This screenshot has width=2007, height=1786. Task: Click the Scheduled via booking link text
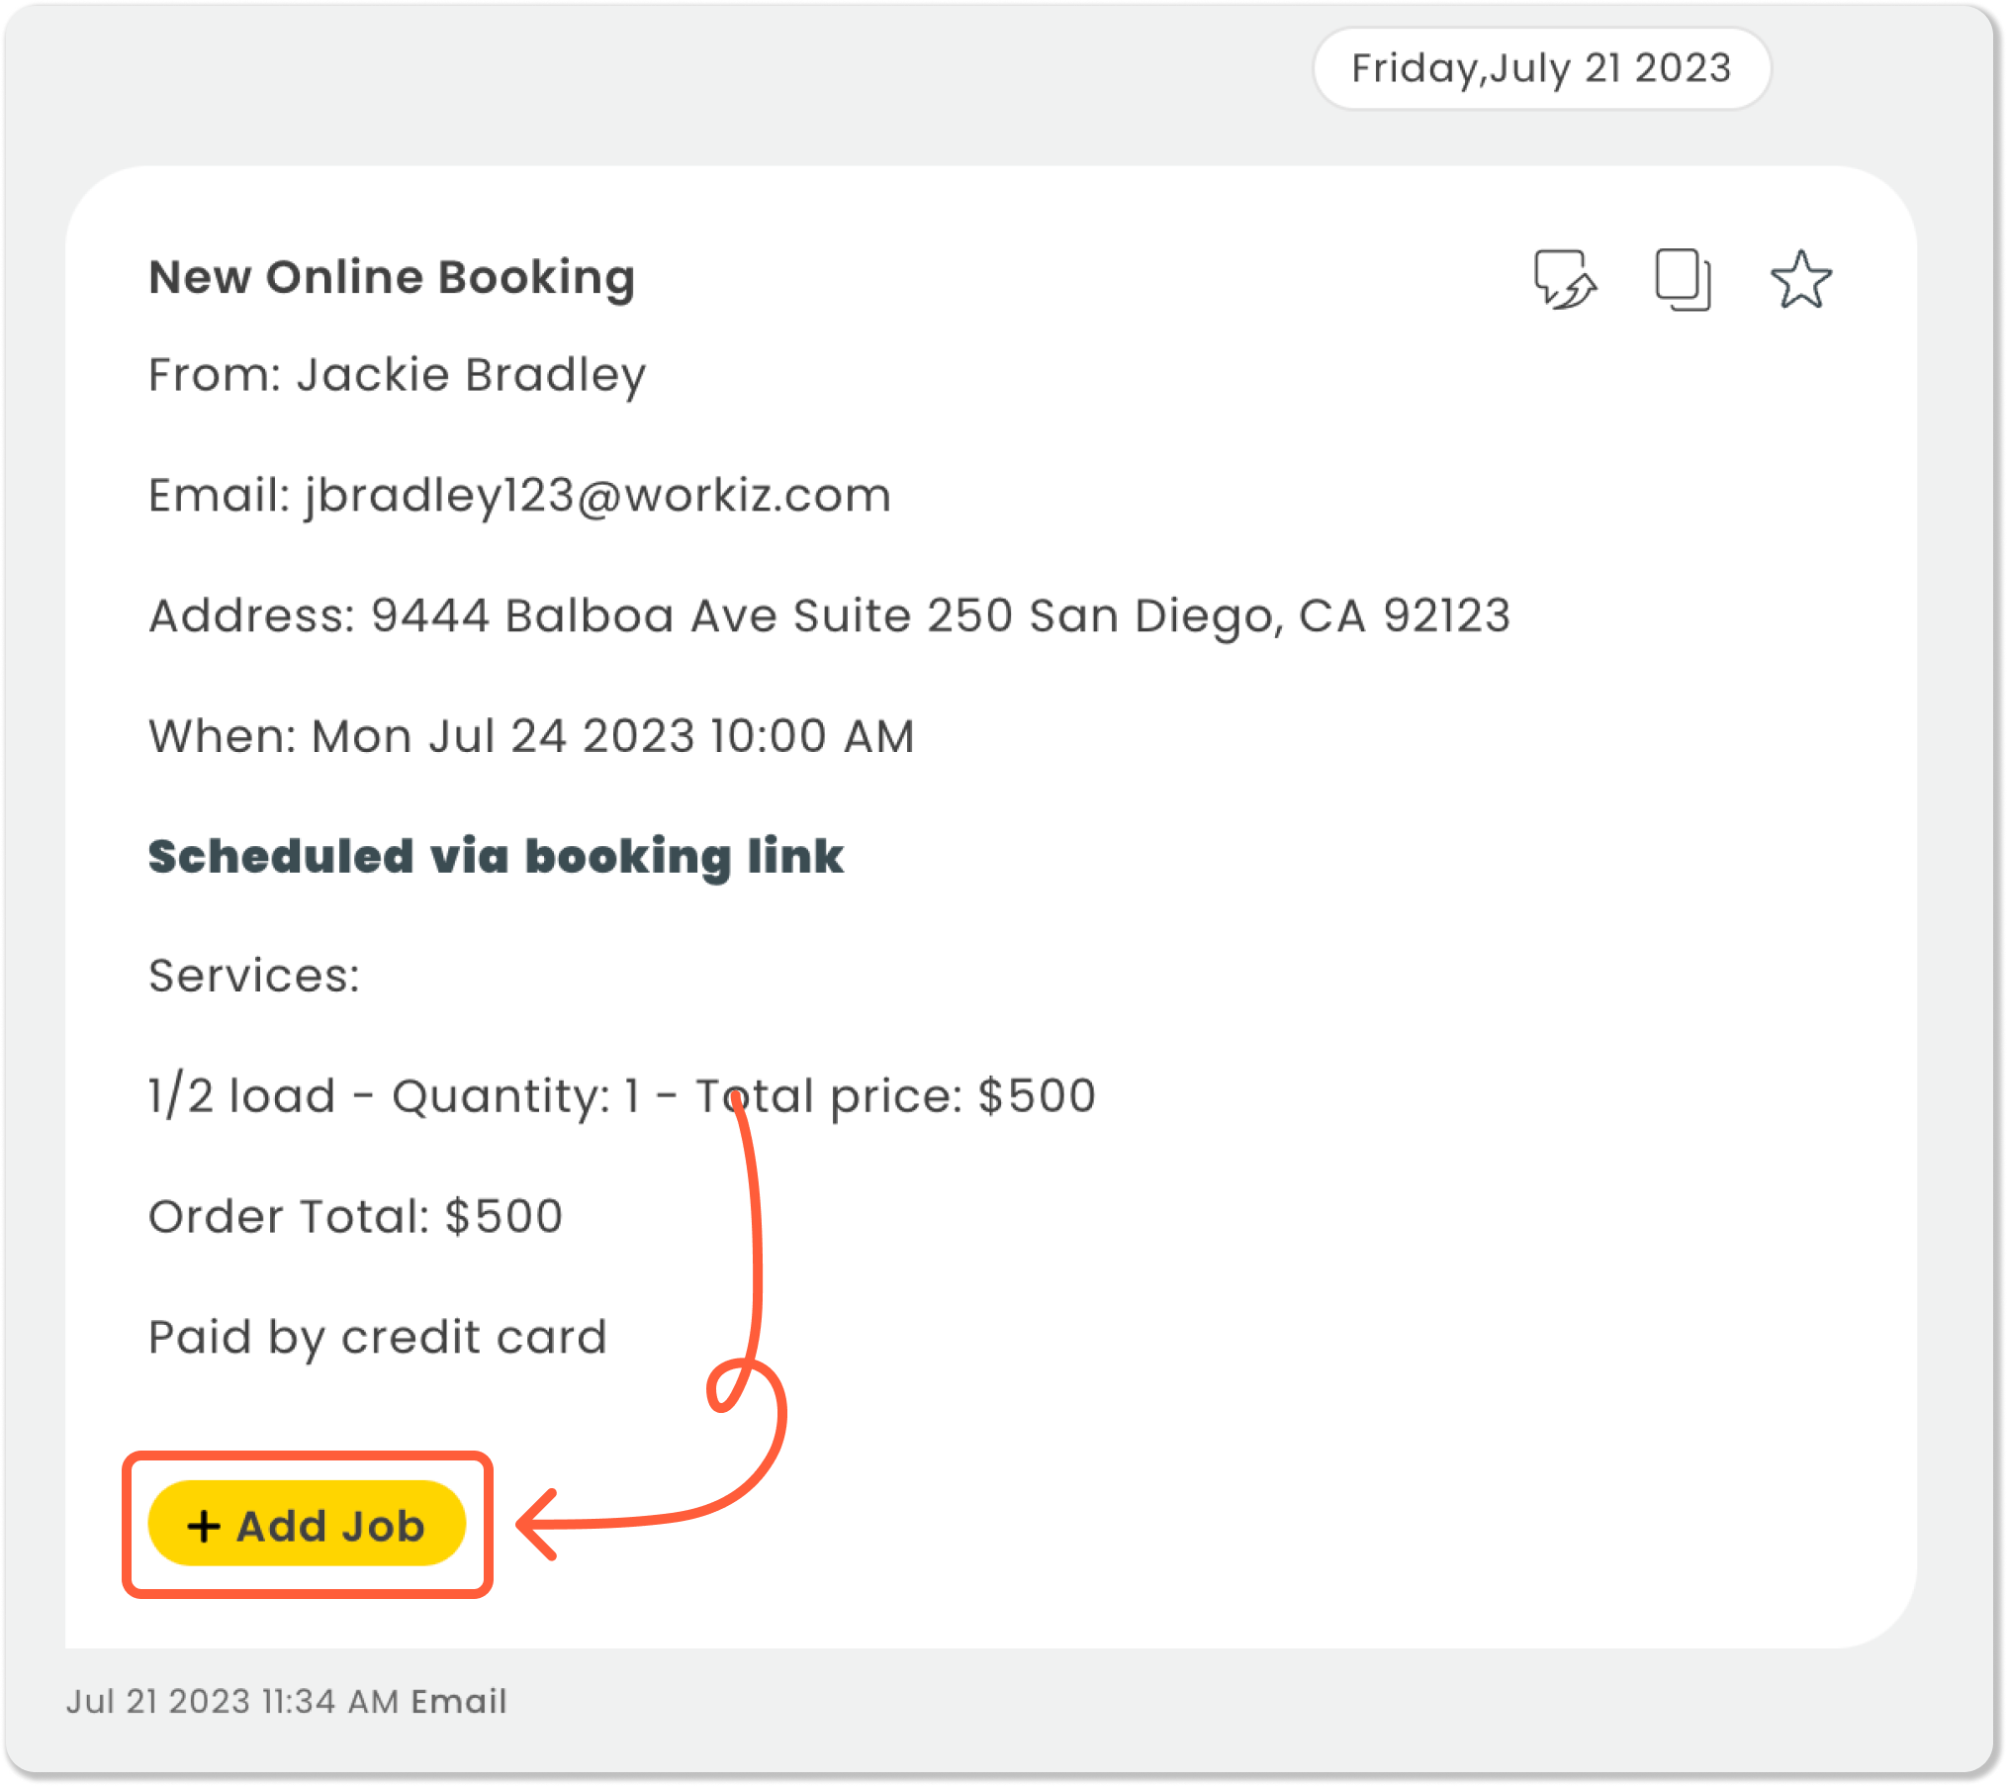point(496,857)
